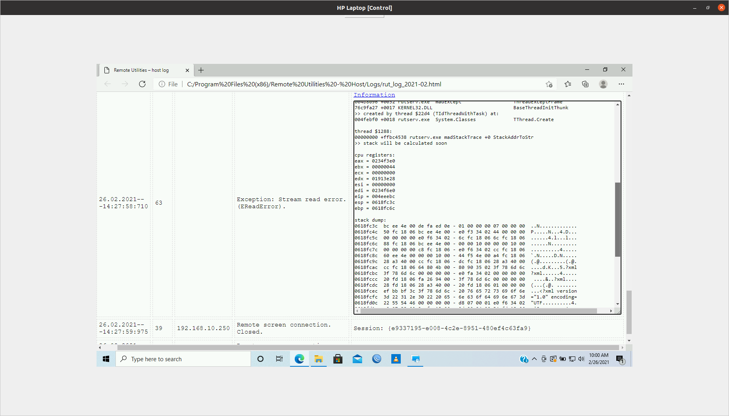Open a new browser tab
The width and height of the screenshot is (729, 416).
pos(201,70)
